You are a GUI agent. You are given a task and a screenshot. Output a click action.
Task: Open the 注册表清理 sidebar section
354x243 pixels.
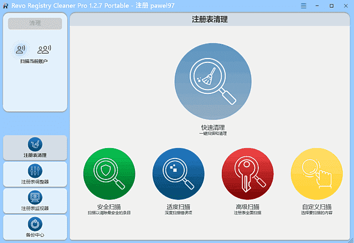35,147
